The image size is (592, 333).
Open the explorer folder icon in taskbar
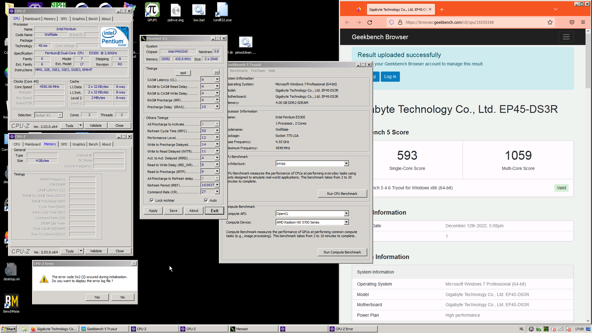pos(24,329)
